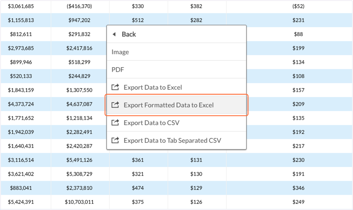
Task: Click the cell $10,703,011
Action: [79, 202]
